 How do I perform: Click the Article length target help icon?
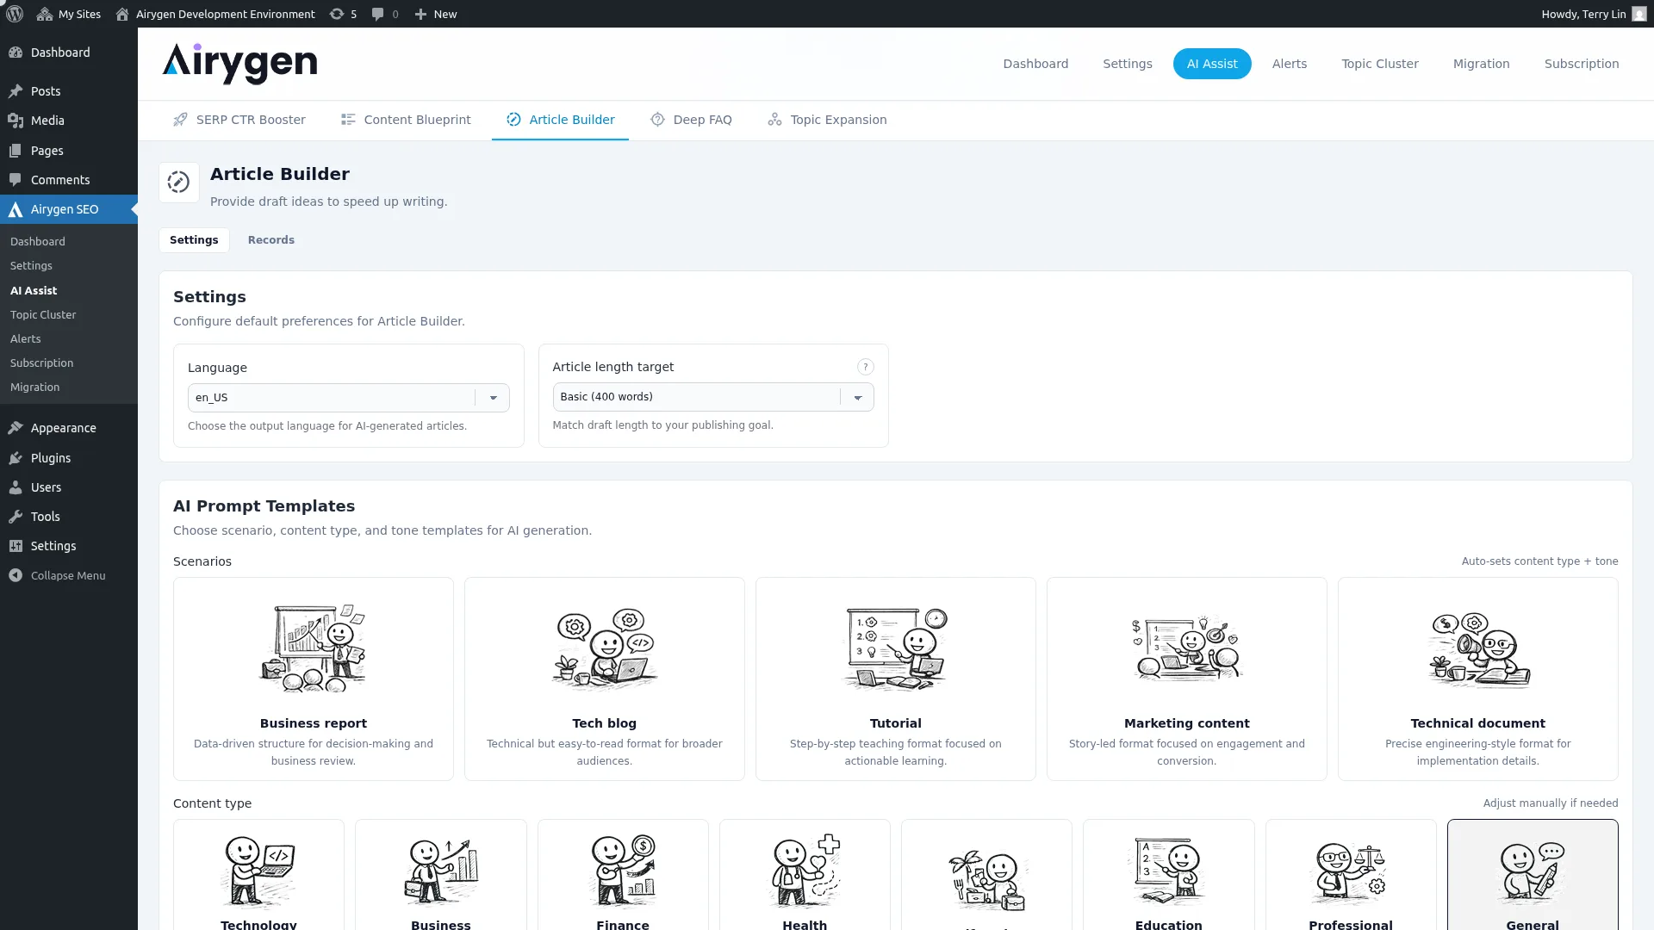click(866, 367)
